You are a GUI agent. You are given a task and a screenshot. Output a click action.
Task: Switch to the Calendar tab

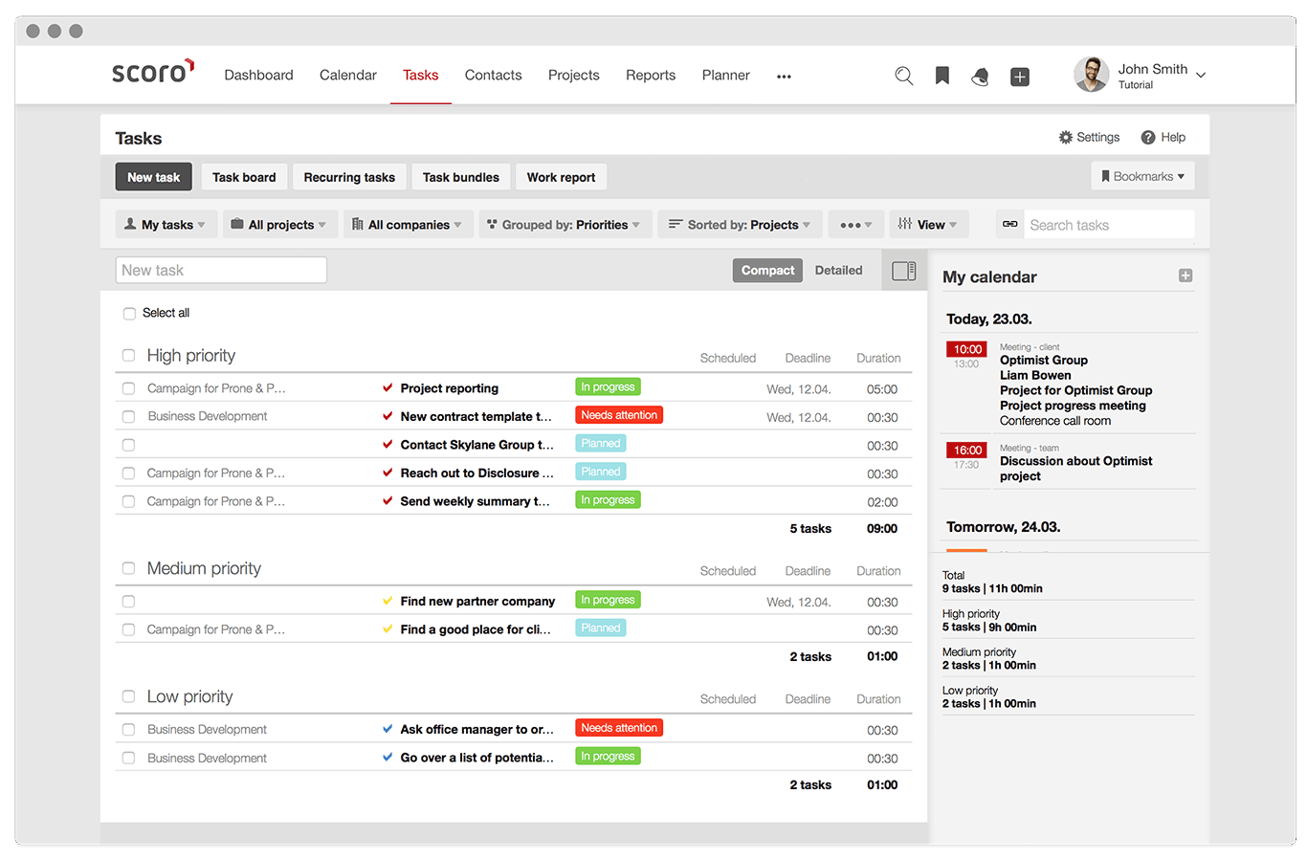pyautogui.click(x=347, y=75)
